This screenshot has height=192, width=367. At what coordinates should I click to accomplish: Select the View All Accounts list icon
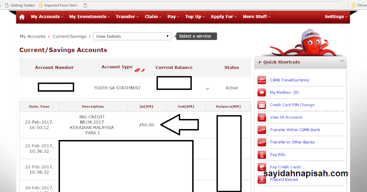click(262, 117)
